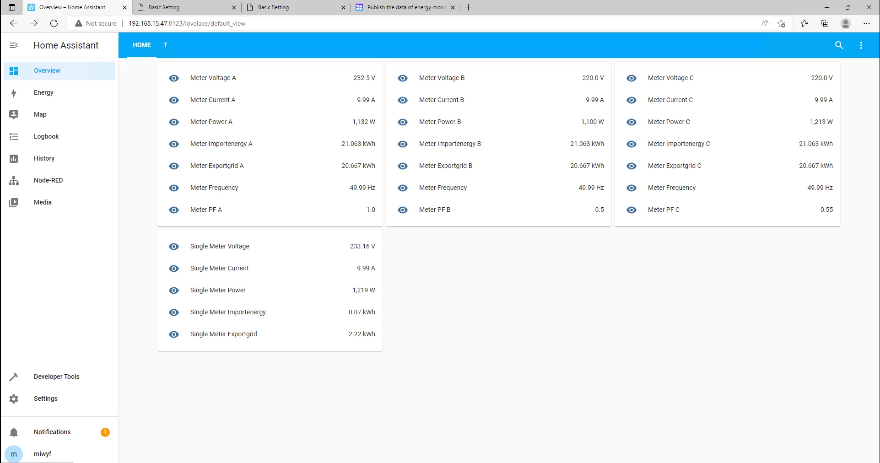The height and width of the screenshot is (463, 880).
Task: Open the Notifications bell
Action: (14, 432)
